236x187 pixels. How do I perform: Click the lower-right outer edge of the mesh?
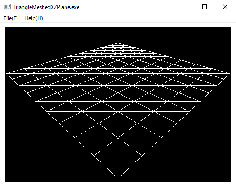174,126
